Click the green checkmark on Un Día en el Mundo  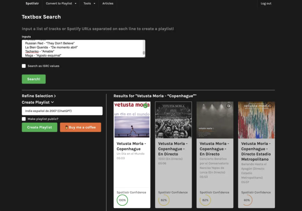(145, 106)
